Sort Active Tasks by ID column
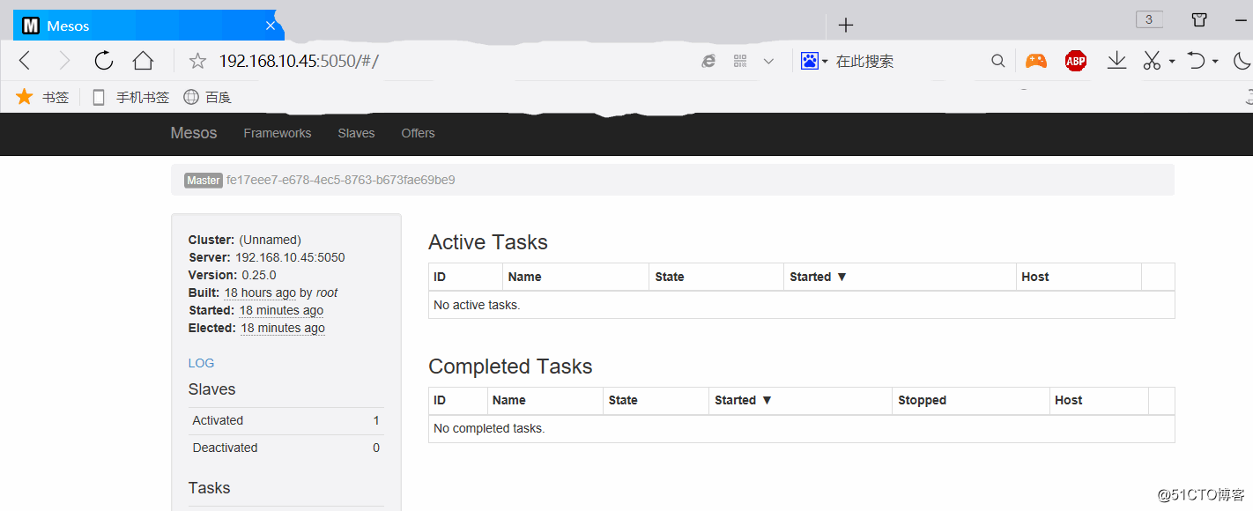The image size is (1253, 511). click(x=440, y=277)
